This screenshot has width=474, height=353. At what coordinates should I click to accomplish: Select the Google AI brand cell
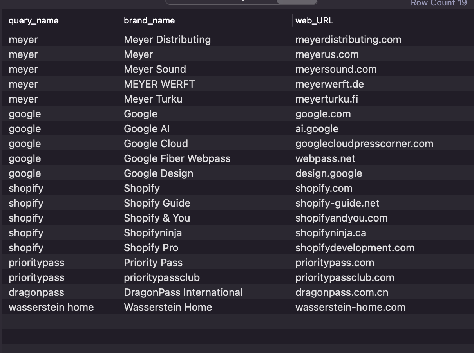click(x=147, y=129)
